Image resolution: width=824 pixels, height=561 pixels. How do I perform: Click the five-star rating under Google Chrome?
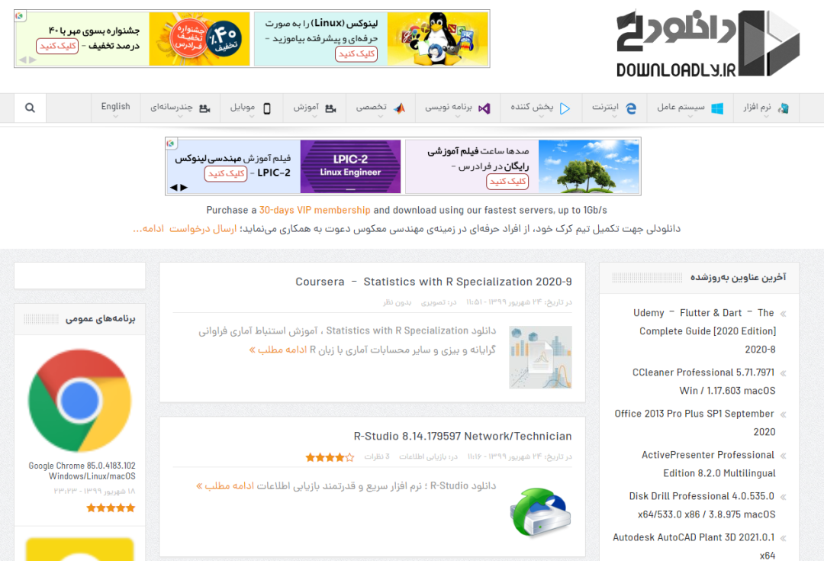coord(111,508)
